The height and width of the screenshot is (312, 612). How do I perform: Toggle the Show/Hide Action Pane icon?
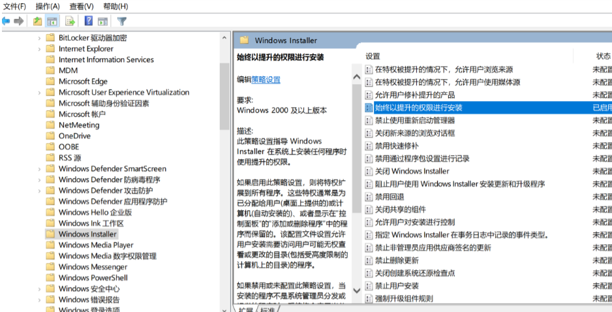[x=103, y=21]
